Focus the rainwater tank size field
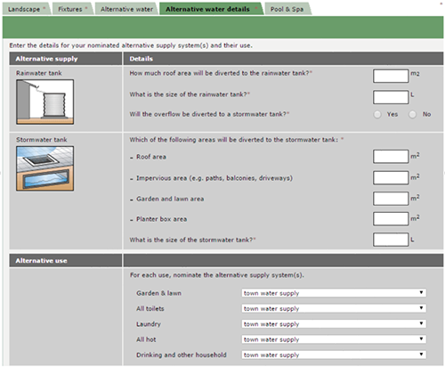The height and width of the screenshot is (367, 445). (x=391, y=97)
